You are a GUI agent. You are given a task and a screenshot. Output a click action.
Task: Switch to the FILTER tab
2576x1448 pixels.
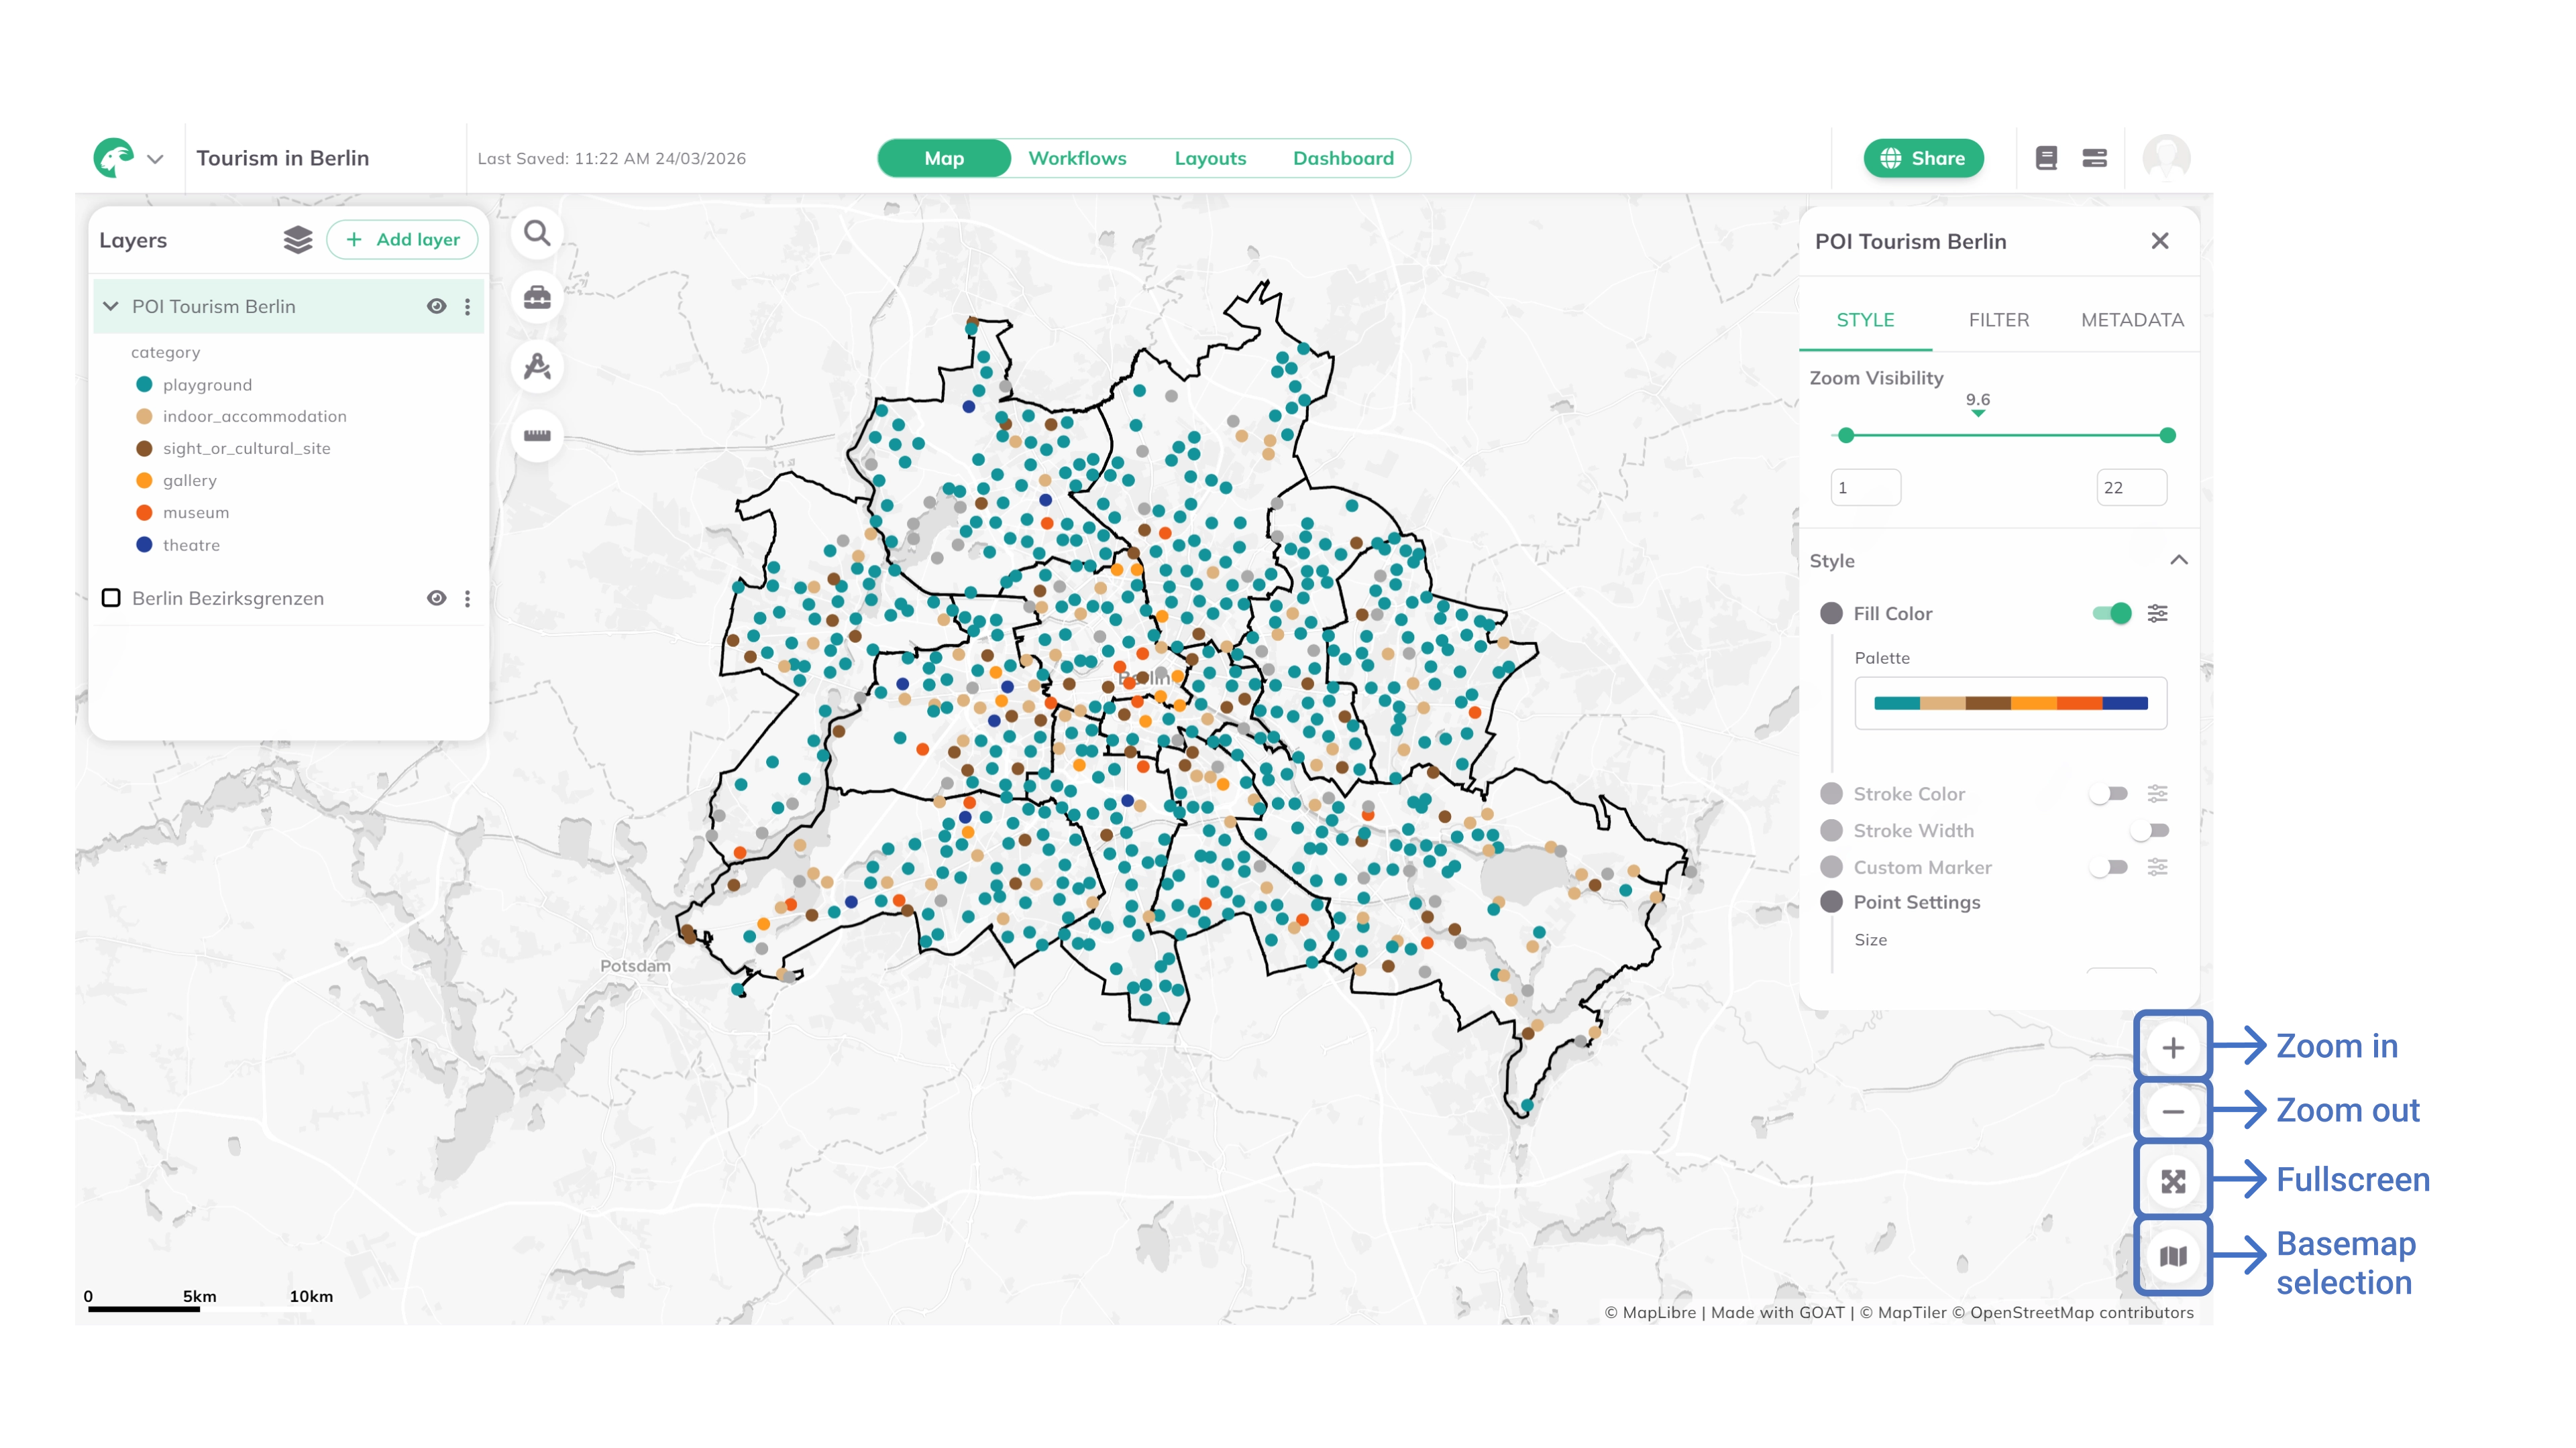click(x=1998, y=320)
